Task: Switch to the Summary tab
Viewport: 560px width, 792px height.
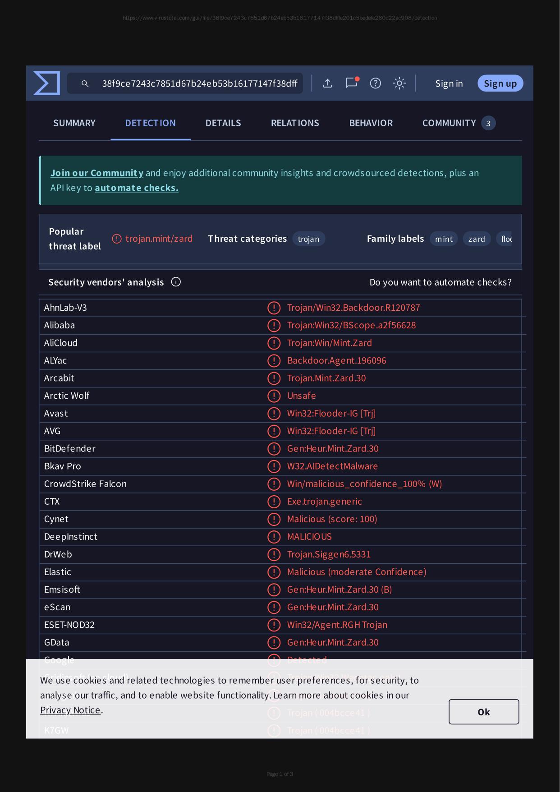Action: [x=74, y=123]
